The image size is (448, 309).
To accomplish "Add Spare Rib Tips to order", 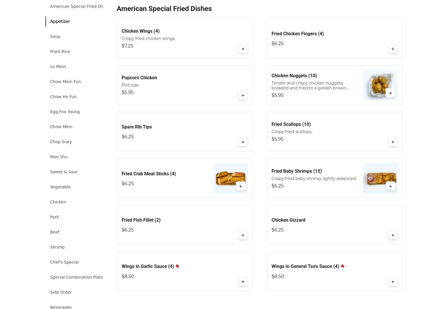I will 243,142.
